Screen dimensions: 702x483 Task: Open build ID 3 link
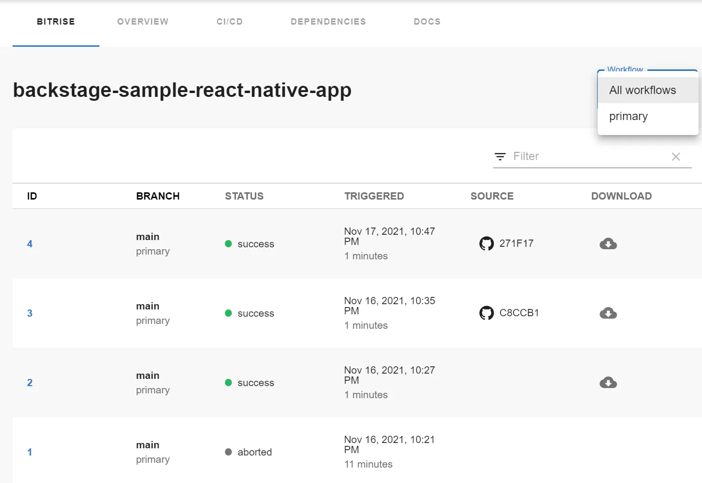point(30,313)
